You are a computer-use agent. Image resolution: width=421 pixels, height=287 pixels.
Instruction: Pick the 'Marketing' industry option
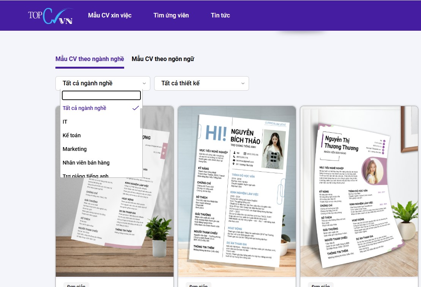75,149
